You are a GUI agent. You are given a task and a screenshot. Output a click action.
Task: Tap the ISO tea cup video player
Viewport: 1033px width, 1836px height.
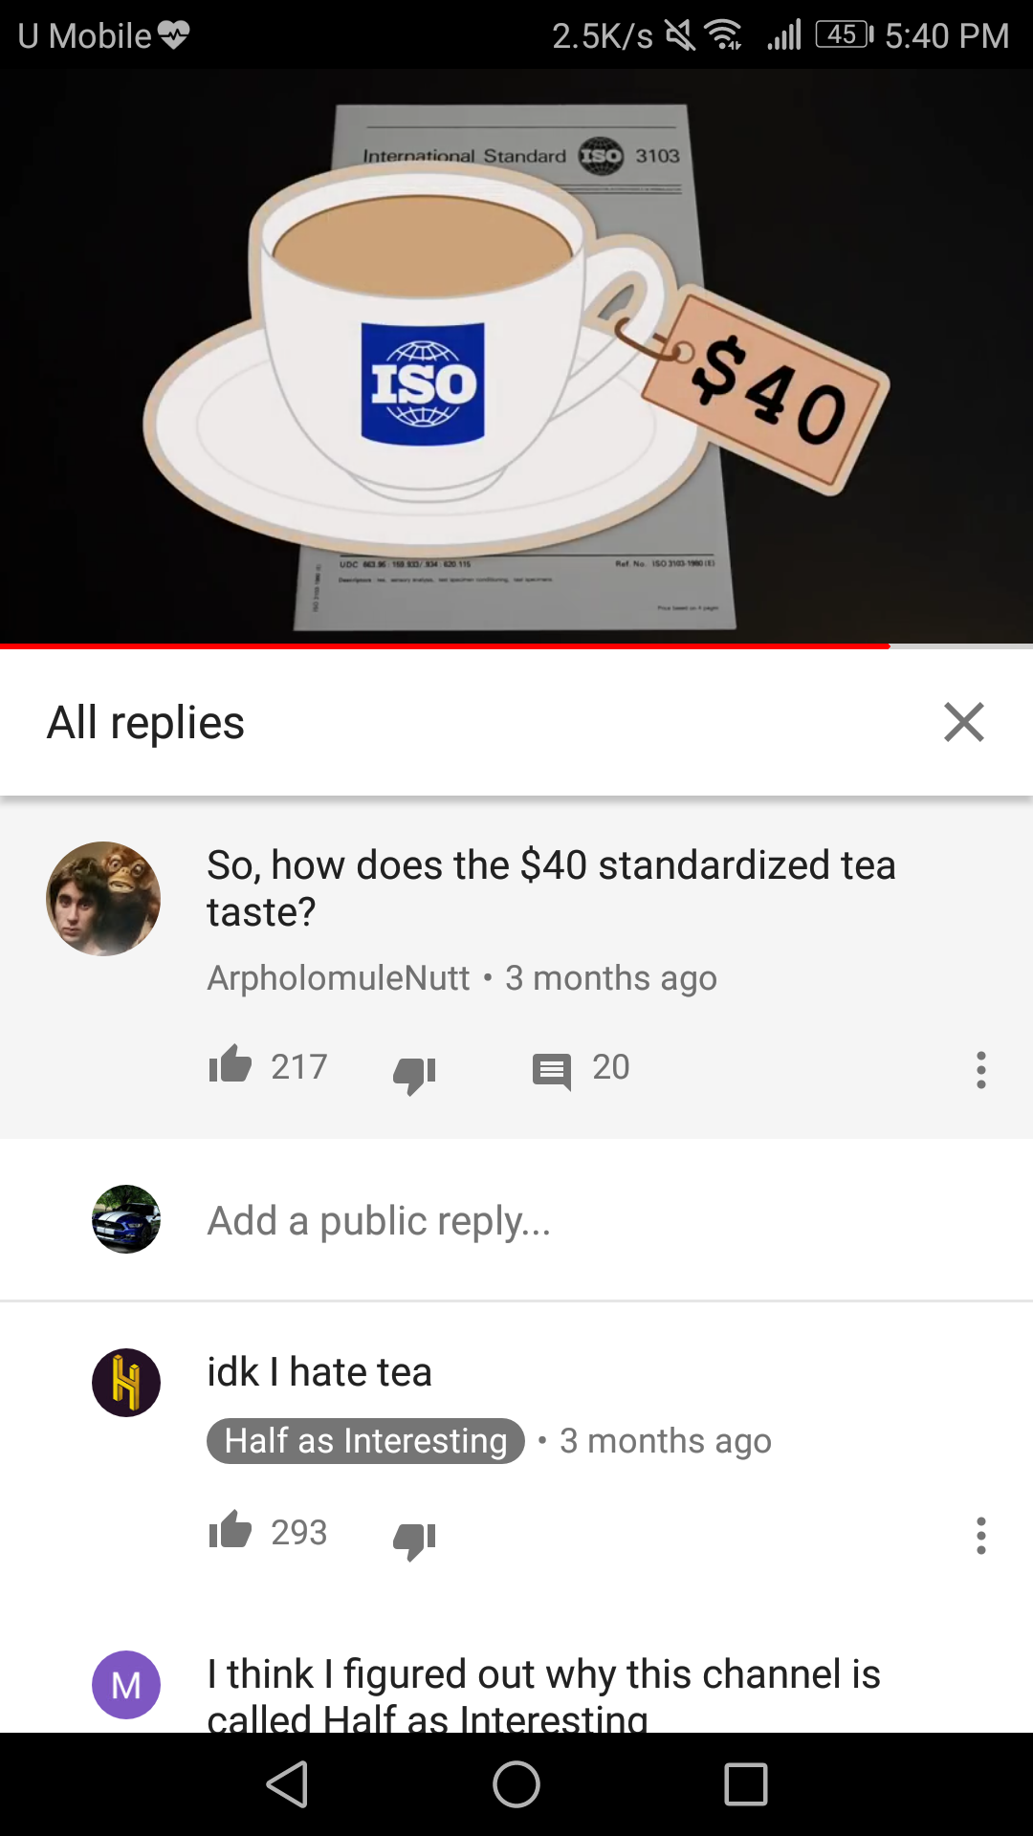click(x=516, y=356)
